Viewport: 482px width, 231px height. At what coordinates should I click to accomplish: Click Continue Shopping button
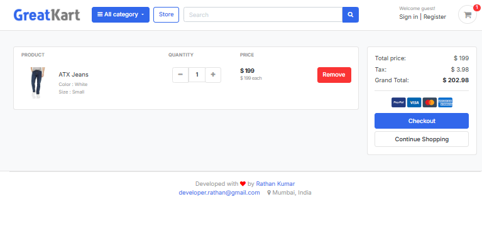tap(422, 139)
